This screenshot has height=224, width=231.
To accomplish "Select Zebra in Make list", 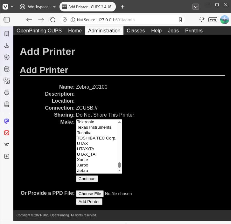I will pyautogui.click(x=97, y=171).
